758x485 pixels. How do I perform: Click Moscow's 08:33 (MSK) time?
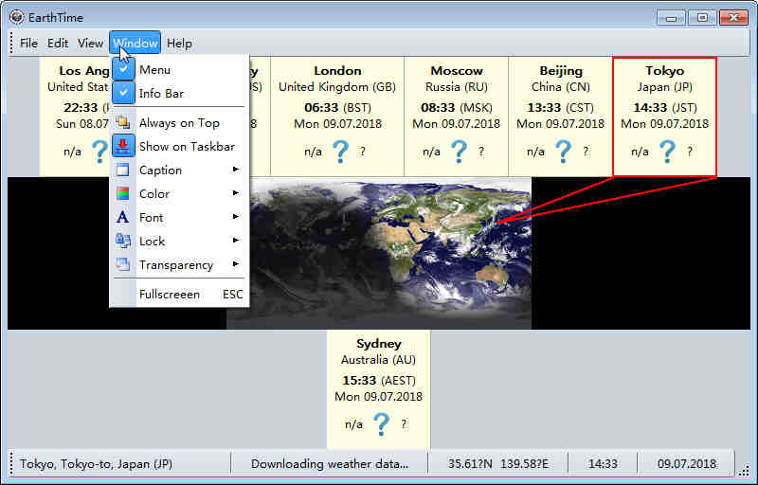pos(457,108)
